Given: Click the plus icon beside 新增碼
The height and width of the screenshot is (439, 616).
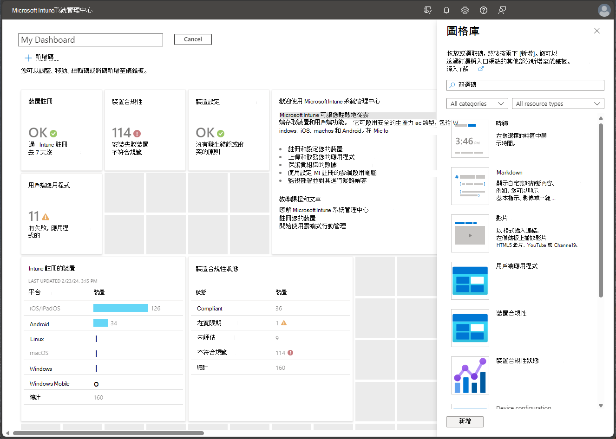Looking at the screenshot, I should click(x=28, y=58).
